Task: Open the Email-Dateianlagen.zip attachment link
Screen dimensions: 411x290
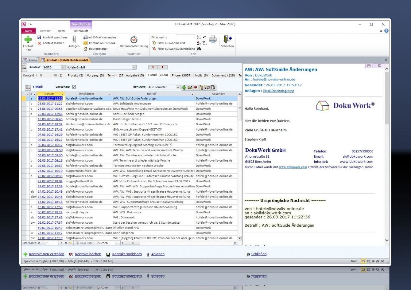Action: click(x=278, y=91)
